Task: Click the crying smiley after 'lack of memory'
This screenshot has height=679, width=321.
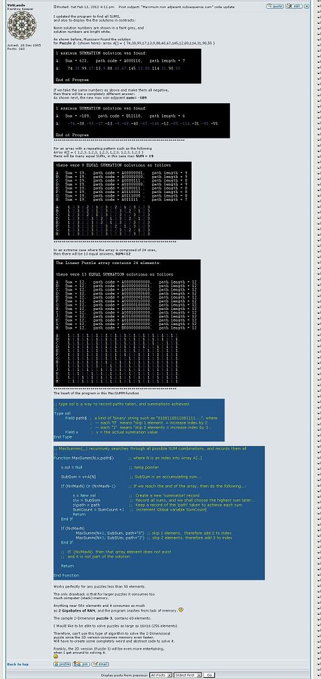Action: point(181,610)
